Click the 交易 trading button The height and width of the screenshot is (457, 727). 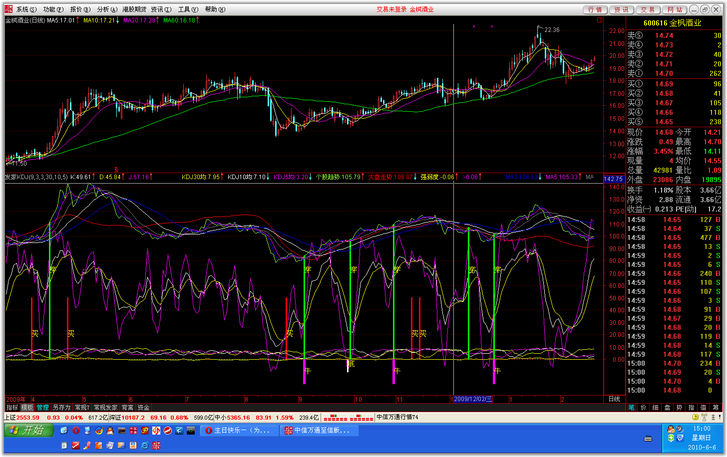(648, 10)
